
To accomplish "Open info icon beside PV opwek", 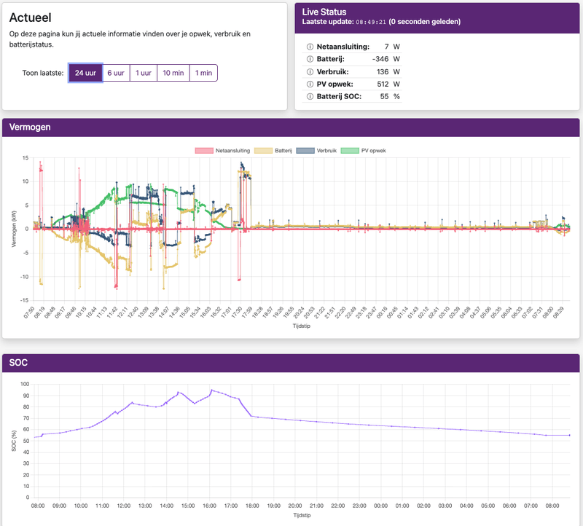I will (310, 84).
